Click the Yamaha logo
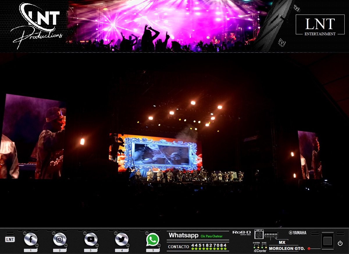Image resolution: width=349 pixels, height=254 pixels. 298,233
